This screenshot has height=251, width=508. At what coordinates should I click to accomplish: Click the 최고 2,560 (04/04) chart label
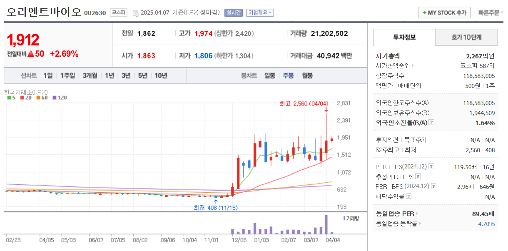pos(304,103)
